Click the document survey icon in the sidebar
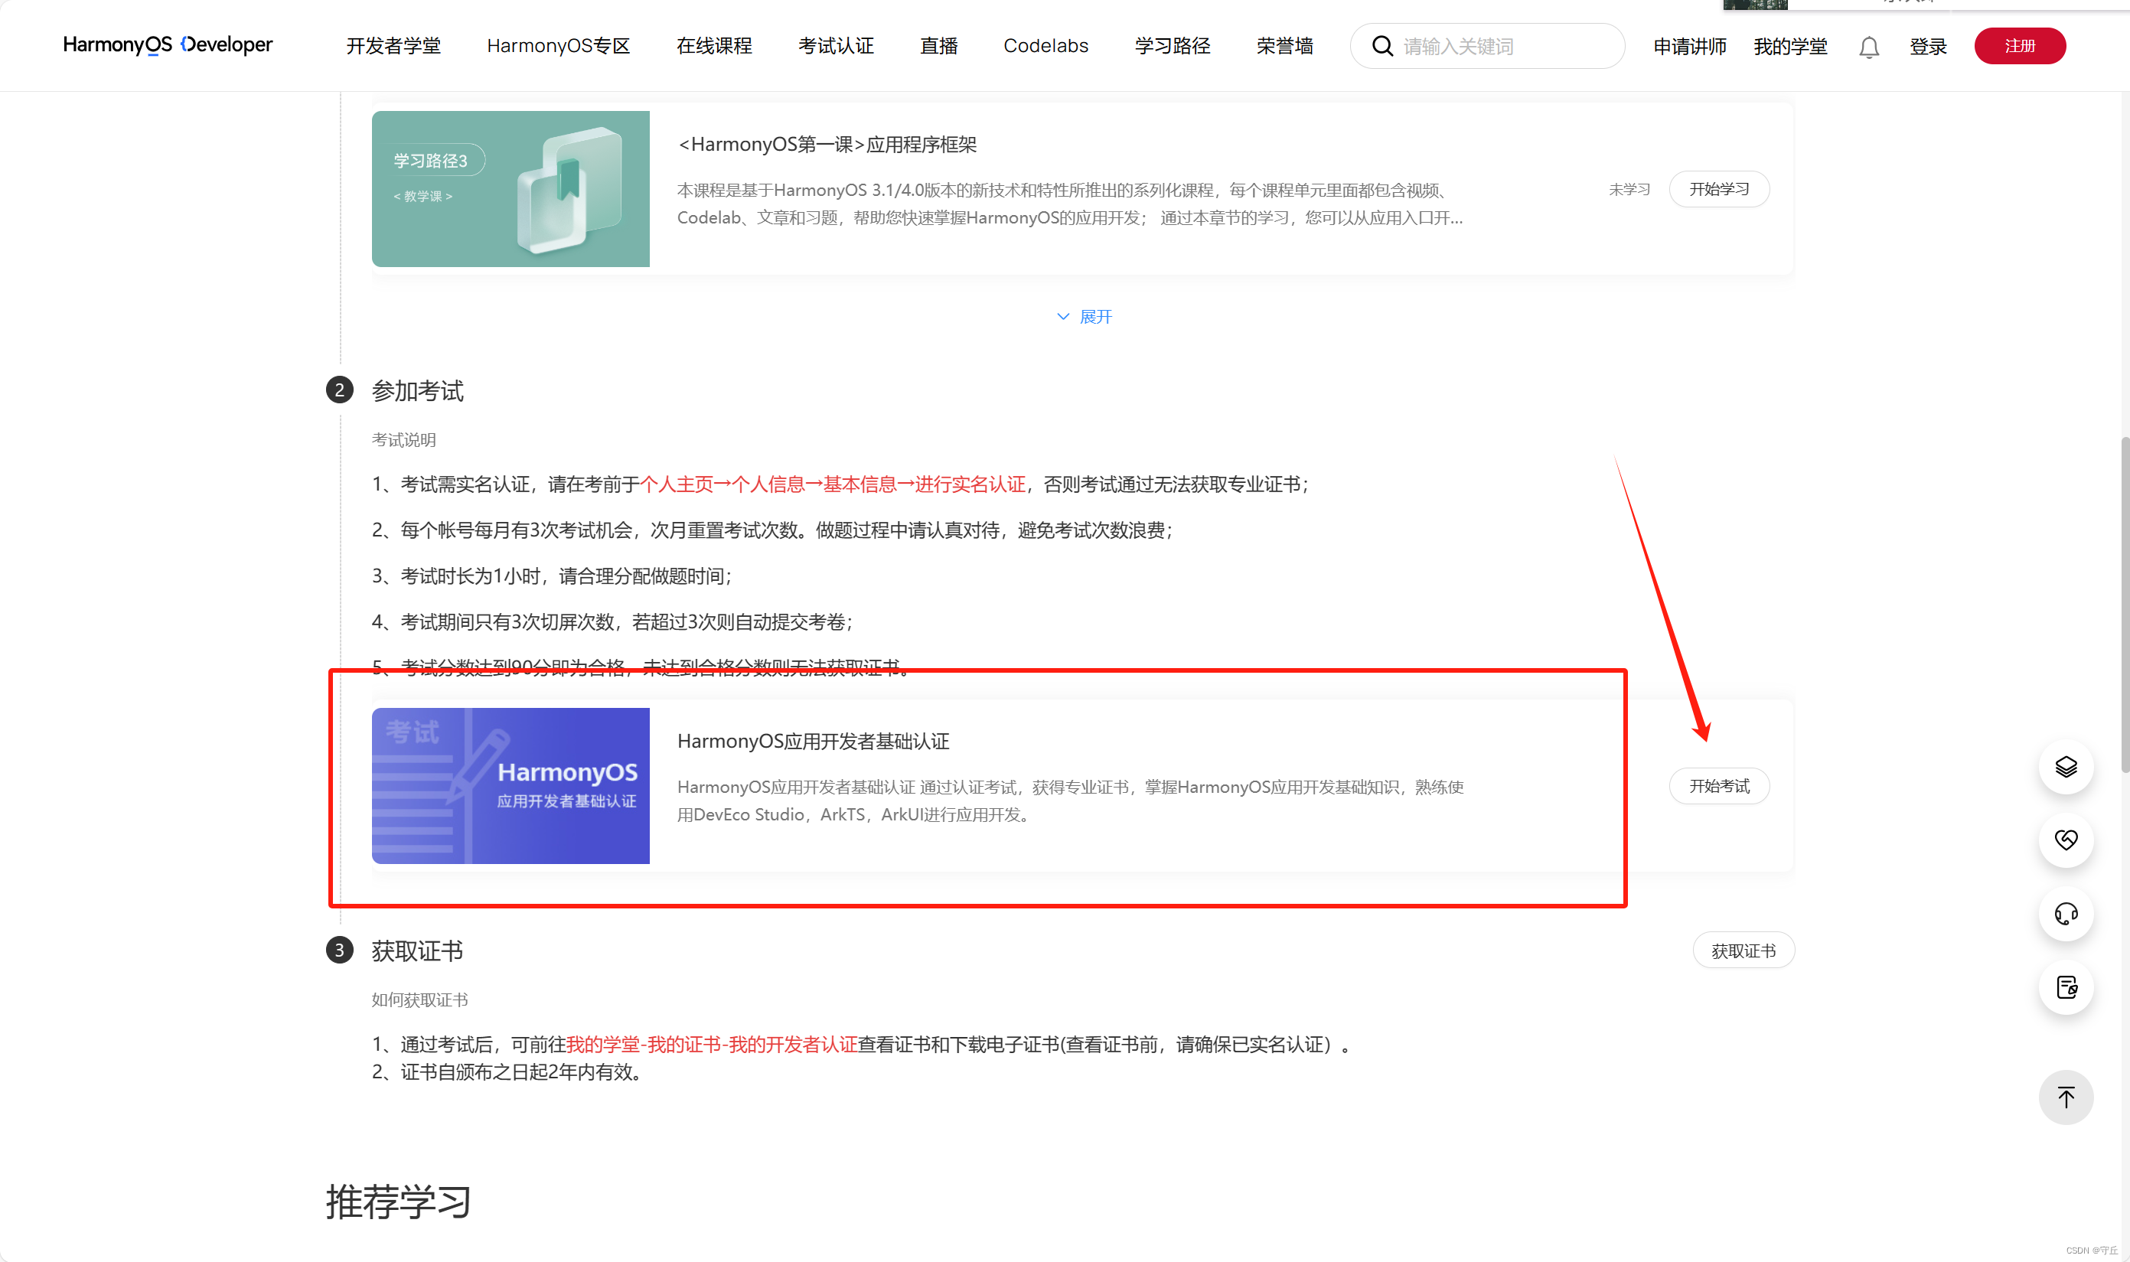Screen dimensions: 2130x1262 2066,987
